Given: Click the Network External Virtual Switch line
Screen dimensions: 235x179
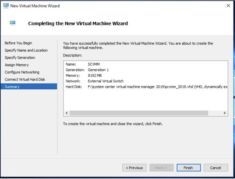Looking at the screenshot, I should tap(95, 81).
